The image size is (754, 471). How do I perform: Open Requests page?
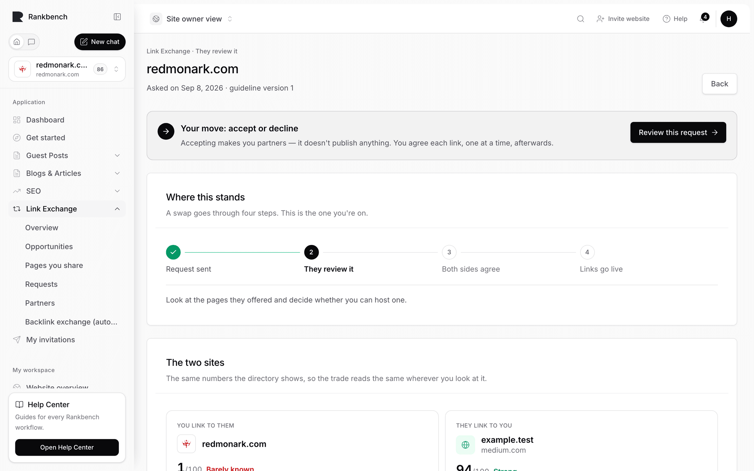tap(41, 284)
